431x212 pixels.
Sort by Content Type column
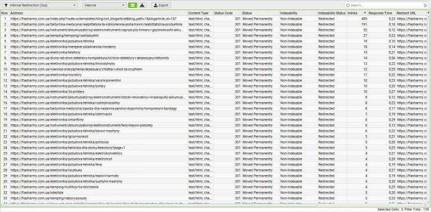[200, 13]
